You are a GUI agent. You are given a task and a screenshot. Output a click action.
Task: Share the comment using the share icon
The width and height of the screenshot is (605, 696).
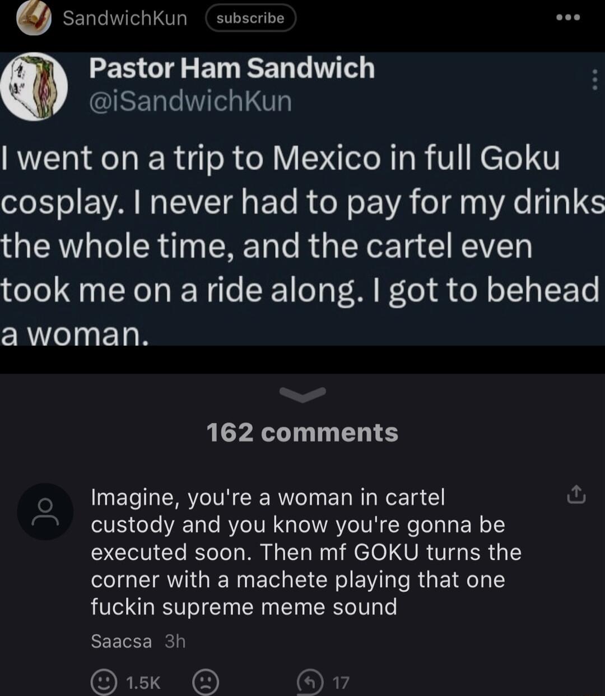pos(576,495)
